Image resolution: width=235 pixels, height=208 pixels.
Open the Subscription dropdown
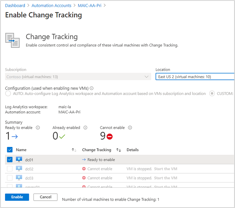[x=78, y=77]
